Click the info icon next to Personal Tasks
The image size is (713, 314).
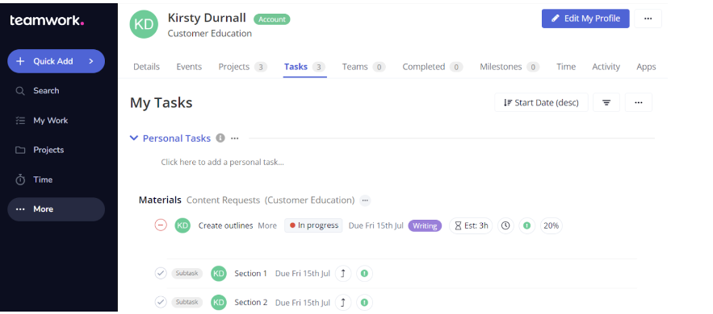[220, 138]
